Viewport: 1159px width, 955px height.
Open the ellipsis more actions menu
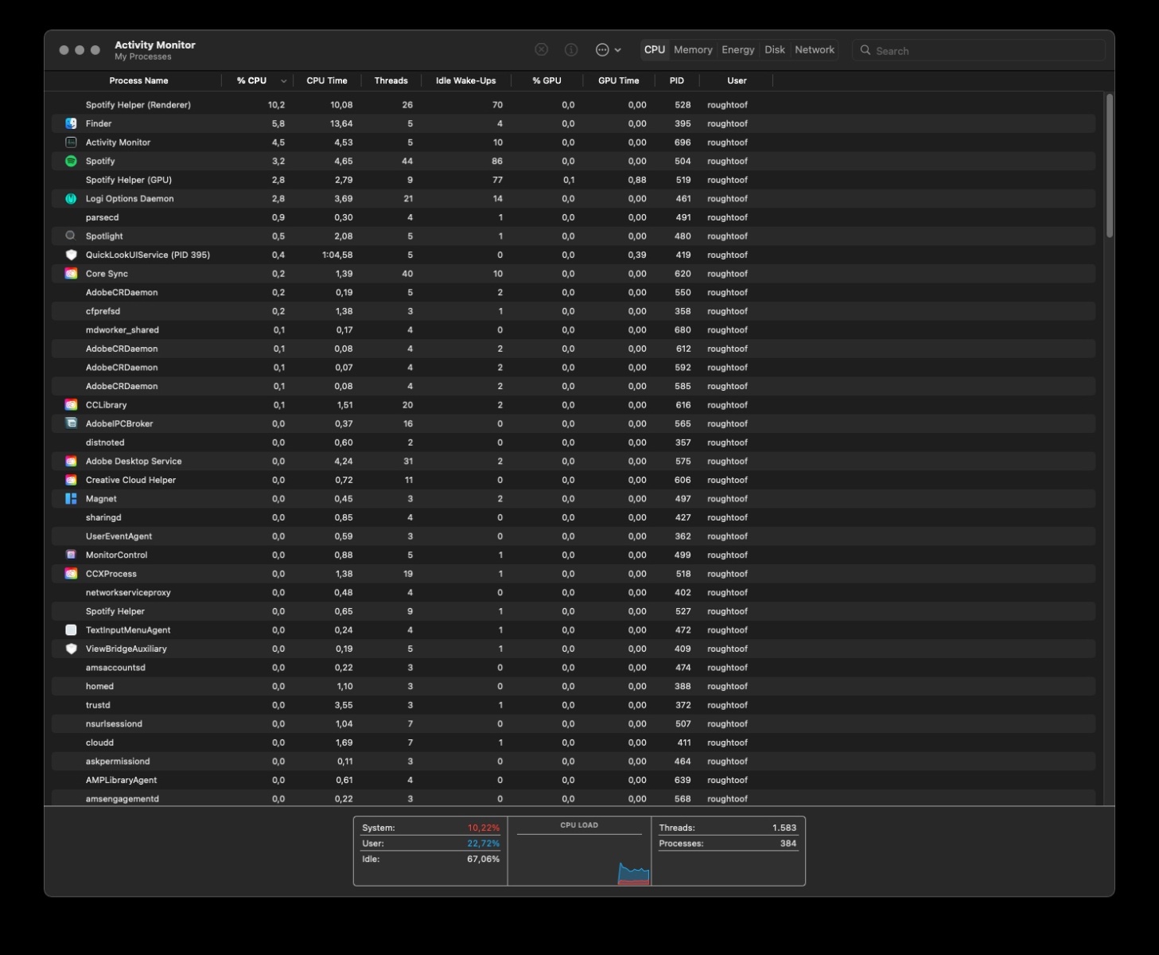[x=609, y=49]
